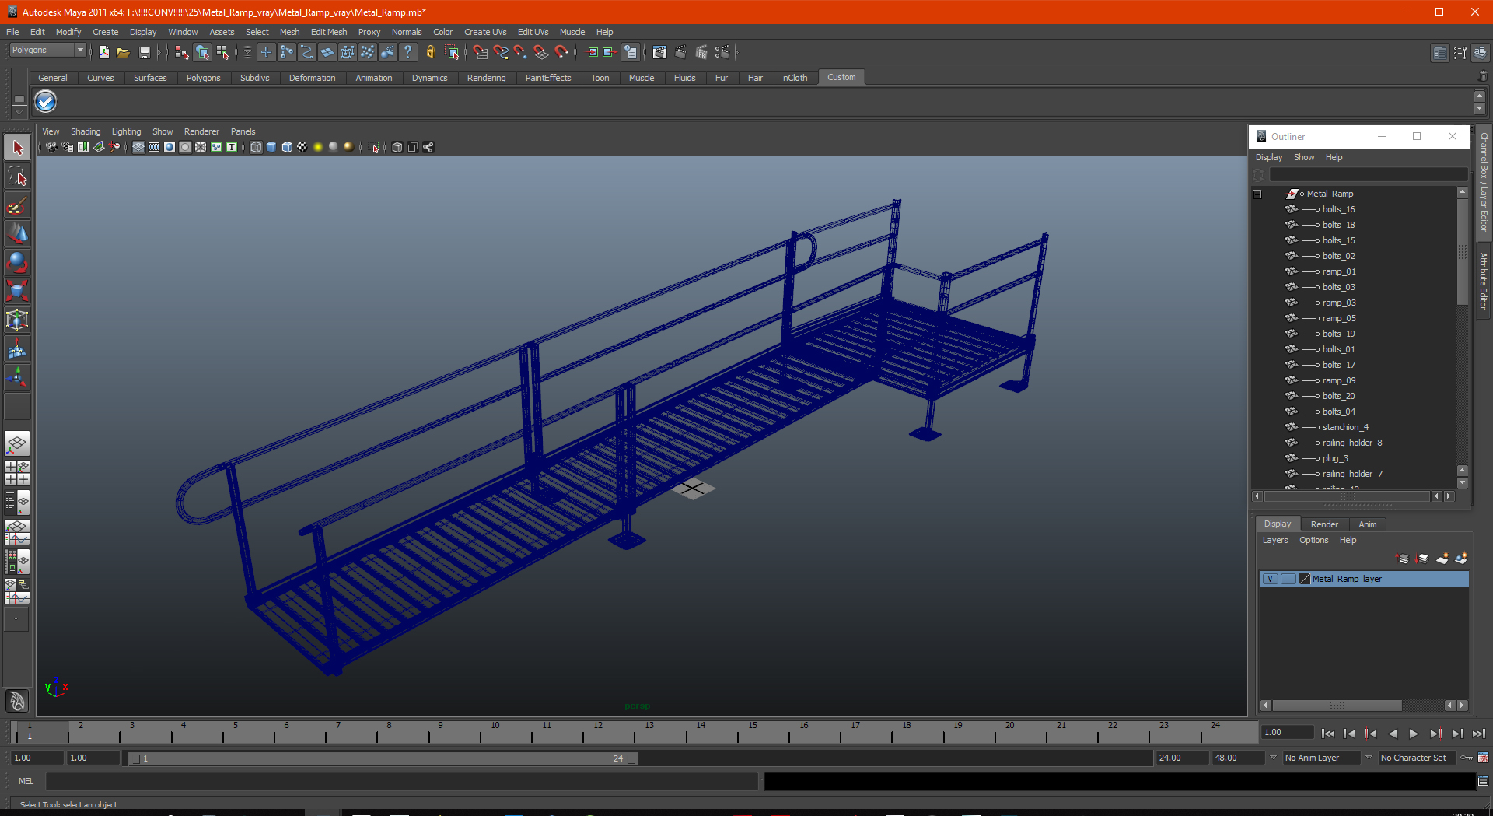The width and height of the screenshot is (1493, 816).
Task: Switch to the Render layer tab
Action: (1324, 524)
